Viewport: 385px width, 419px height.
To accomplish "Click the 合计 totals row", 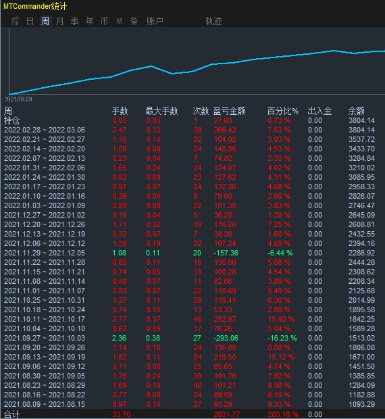I will point(192,414).
